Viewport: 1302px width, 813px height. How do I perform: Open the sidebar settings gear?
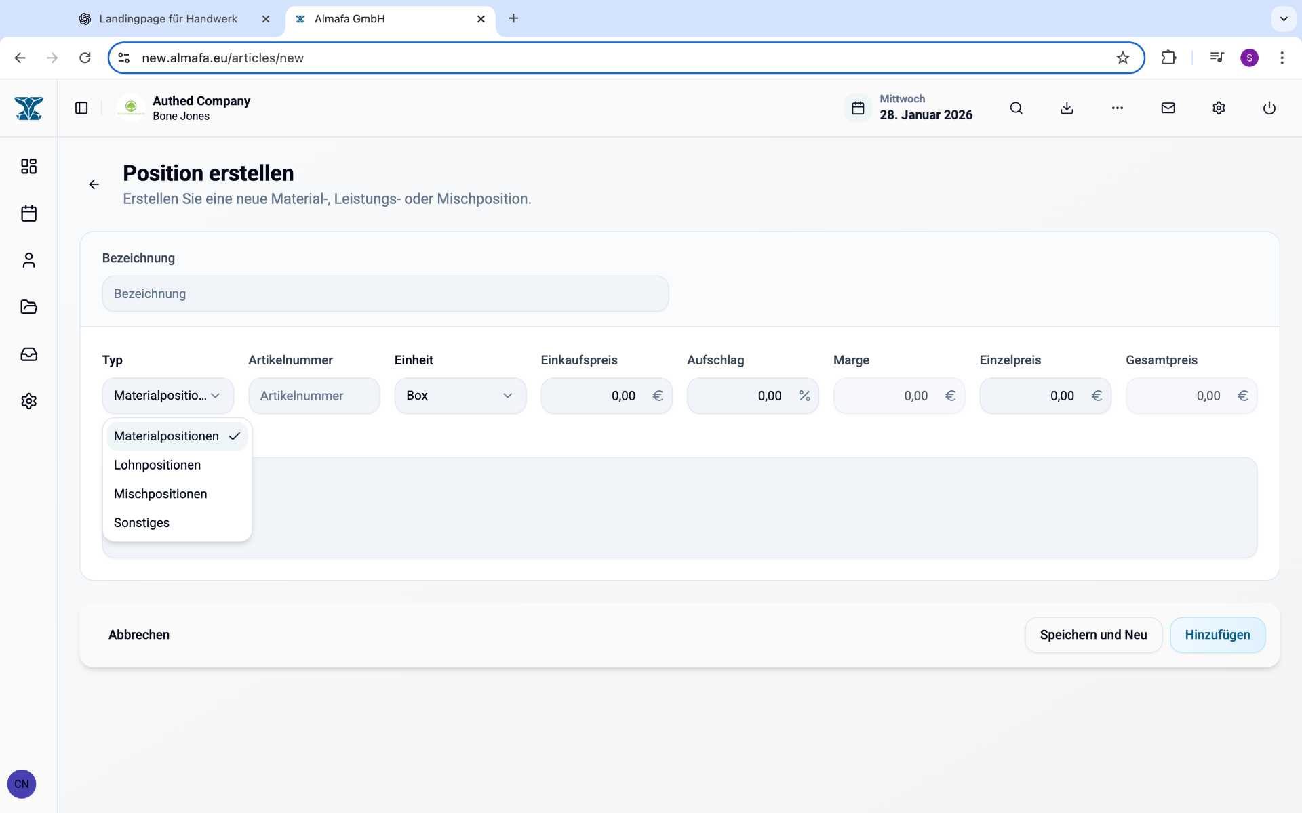[28, 401]
